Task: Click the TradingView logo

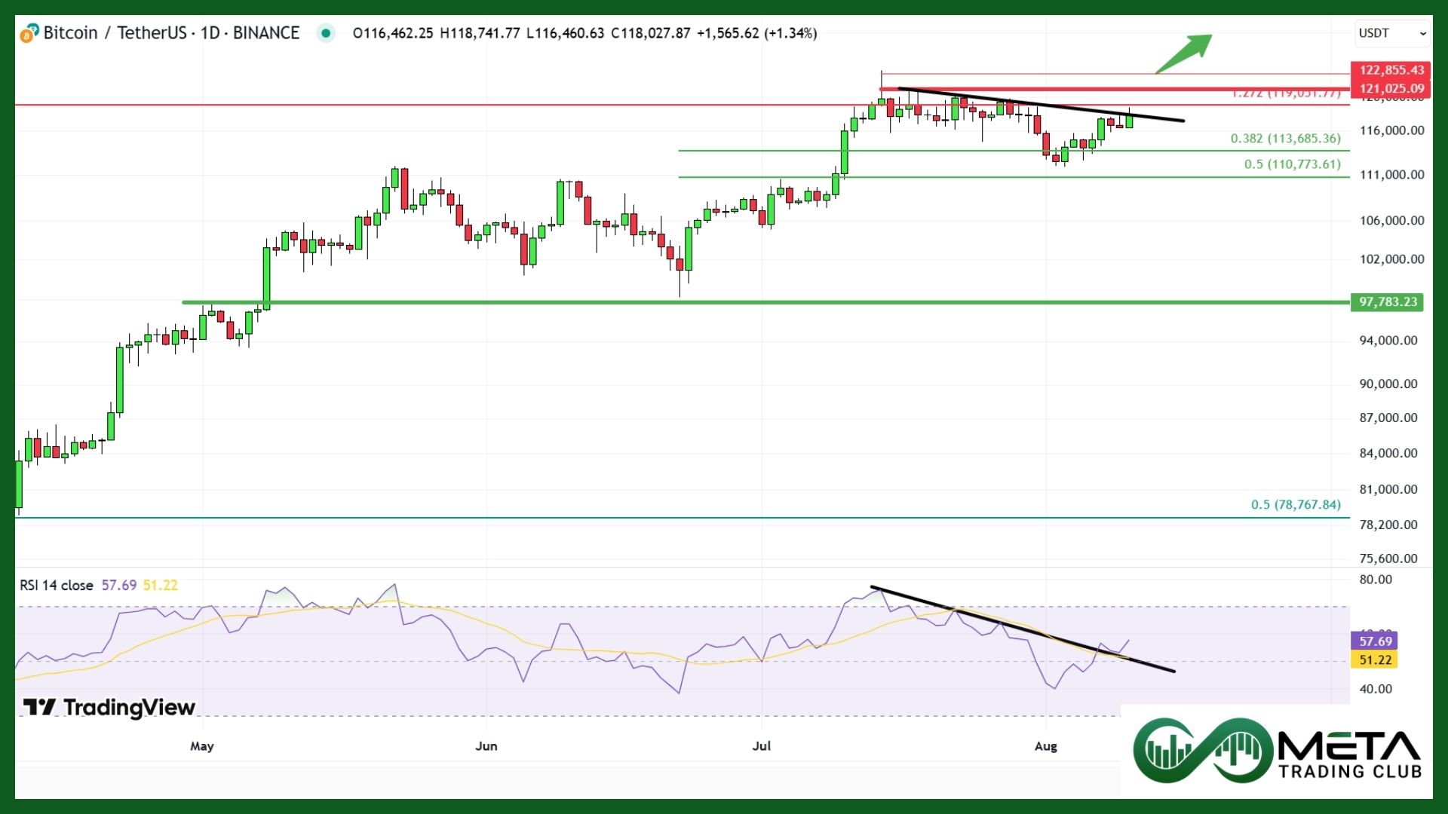Action: pyautogui.click(x=109, y=707)
